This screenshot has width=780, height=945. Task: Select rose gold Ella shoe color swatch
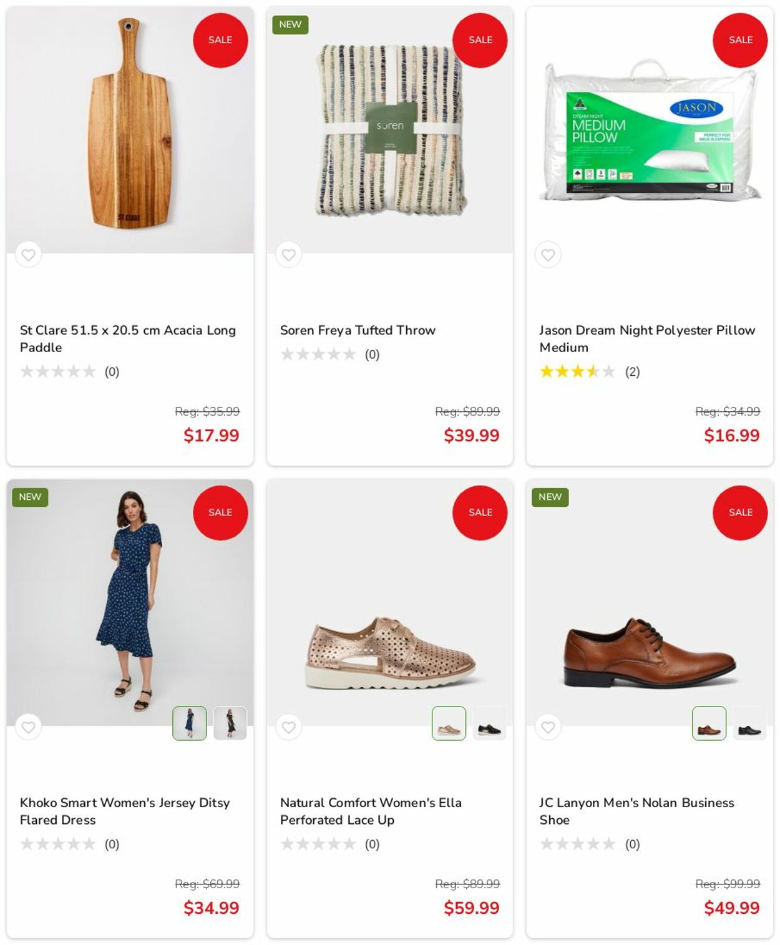pos(449,723)
